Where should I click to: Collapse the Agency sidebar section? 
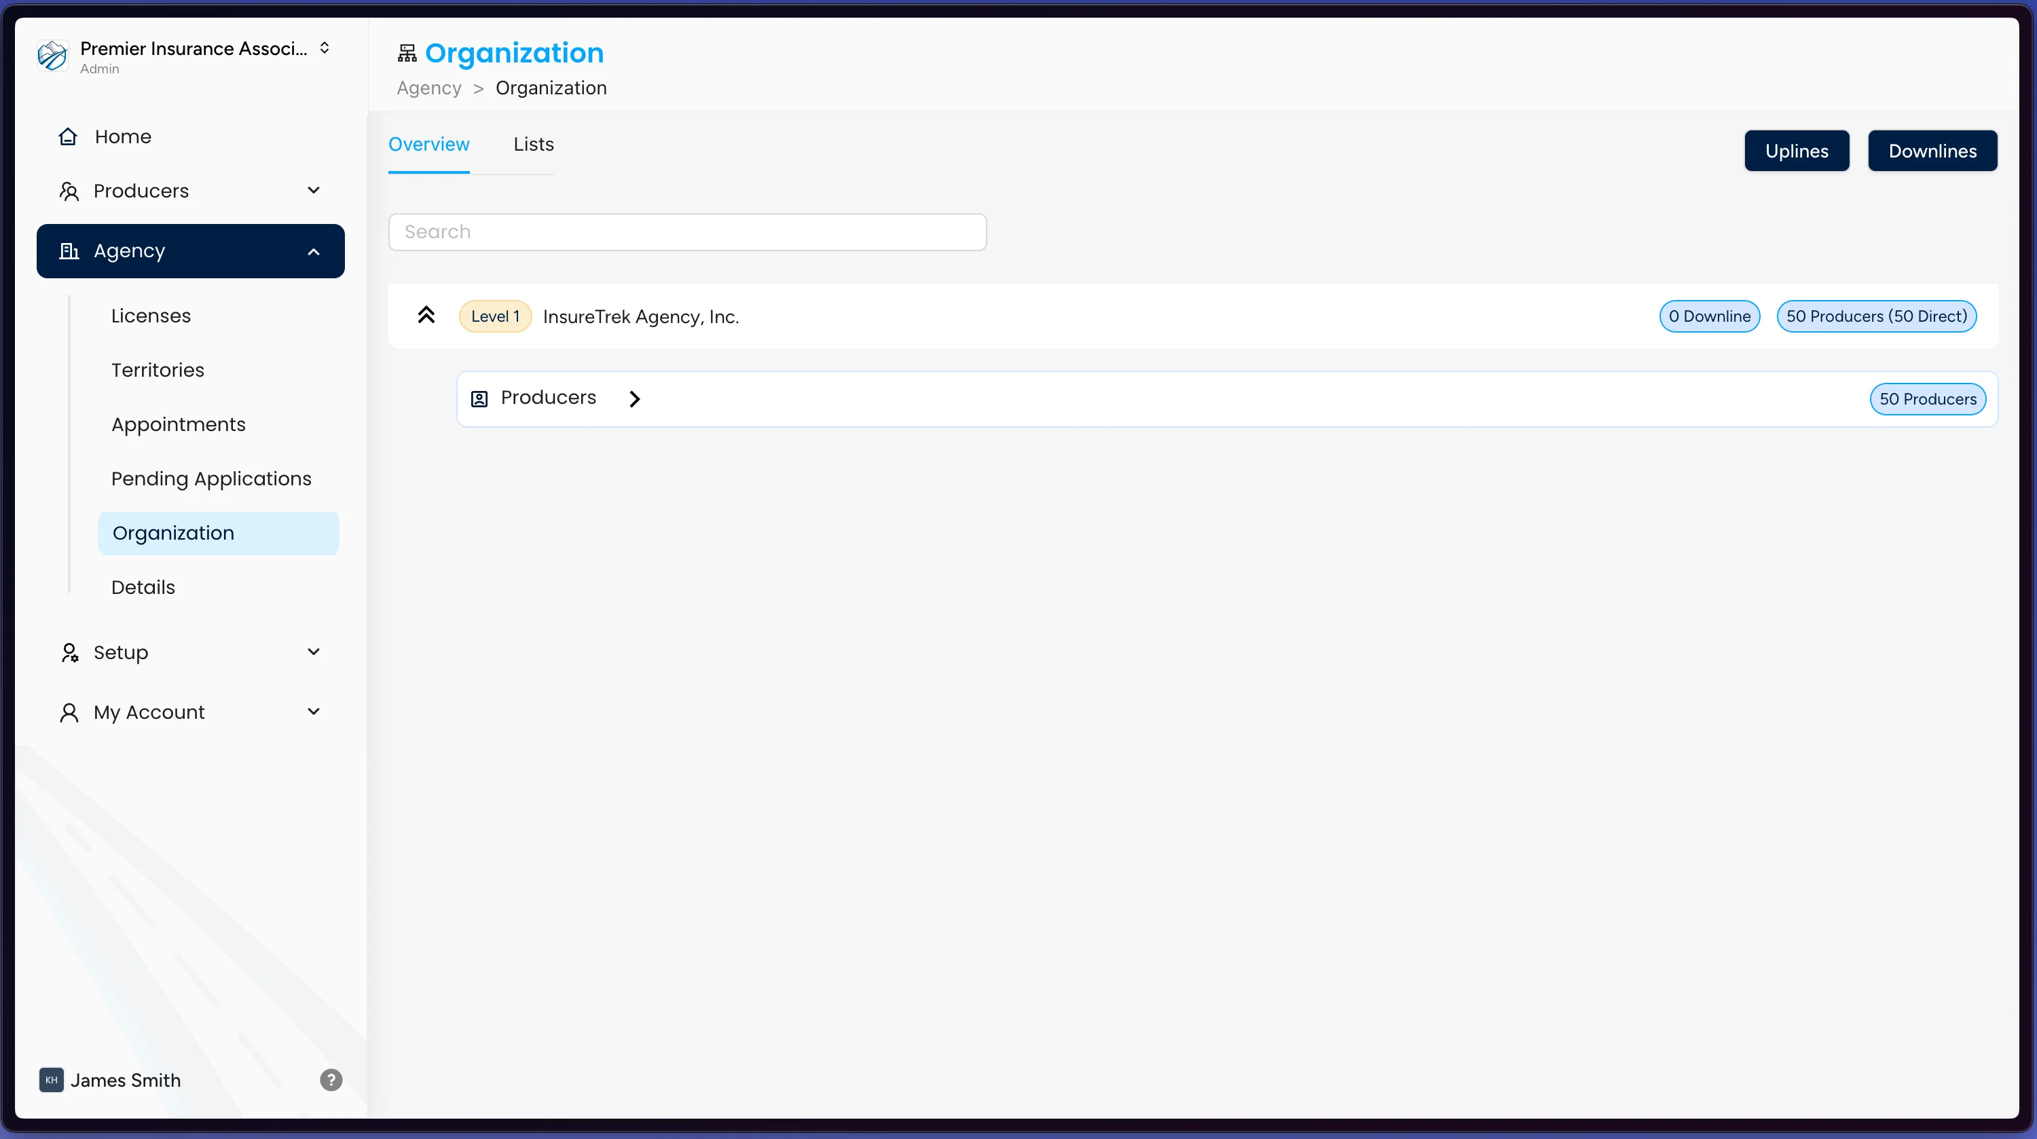click(x=313, y=251)
